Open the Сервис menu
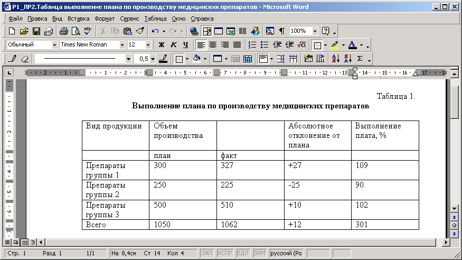This screenshot has height=260, width=462. [129, 18]
